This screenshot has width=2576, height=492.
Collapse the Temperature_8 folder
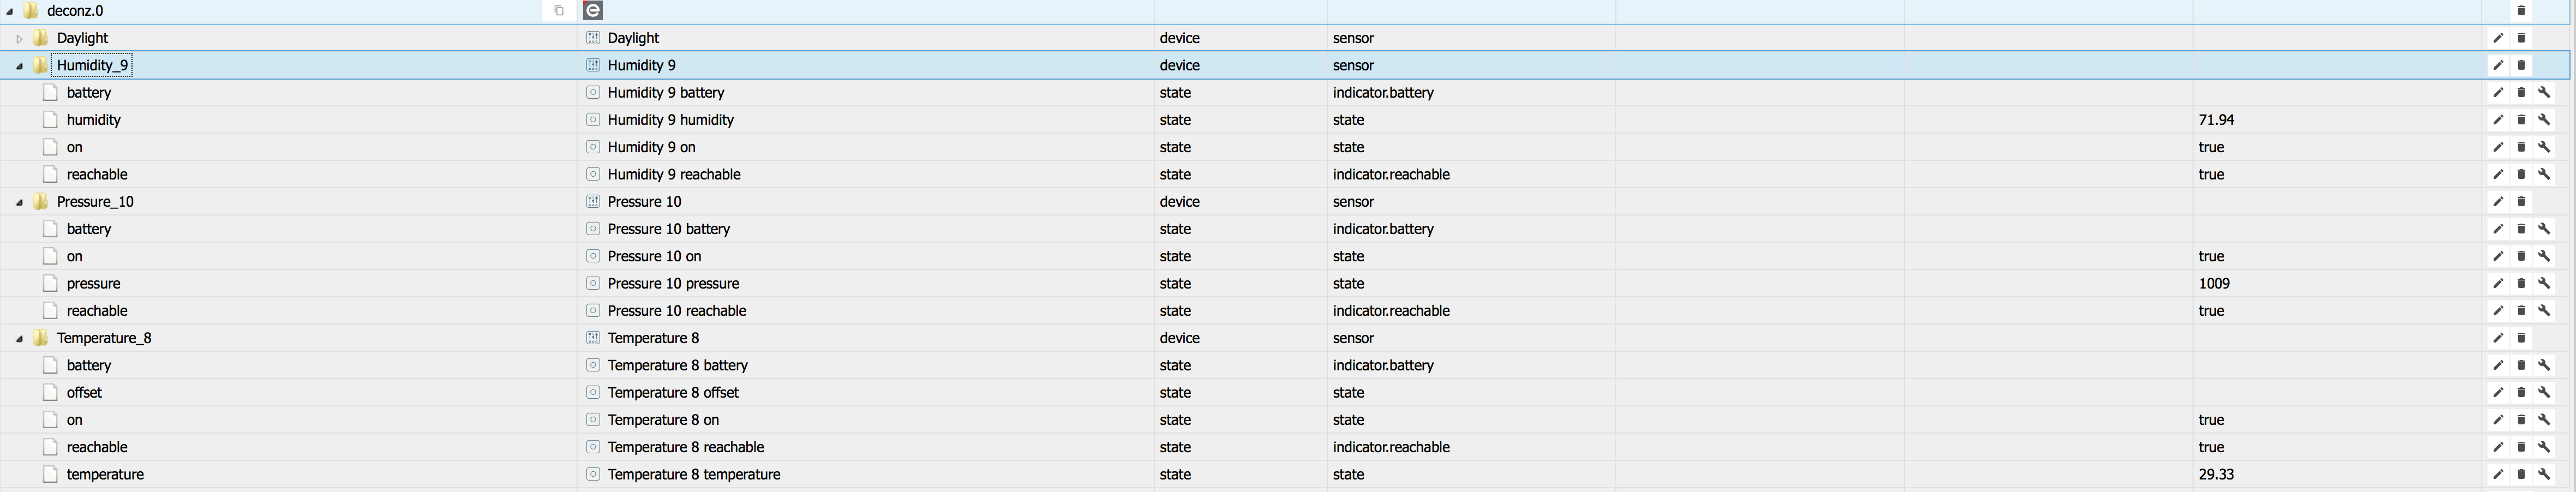point(19,339)
